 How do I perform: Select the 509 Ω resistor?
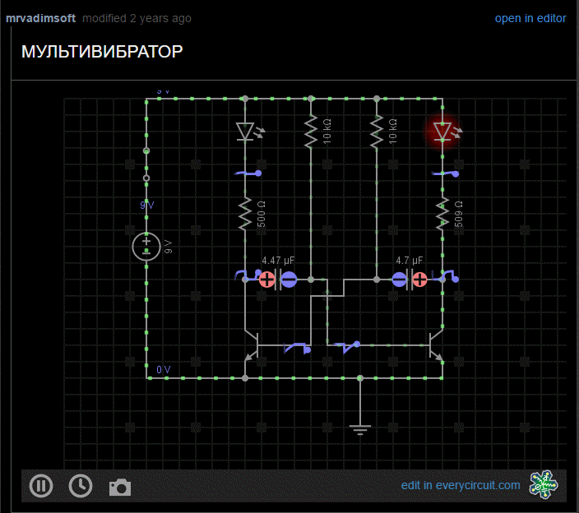click(442, 215)
